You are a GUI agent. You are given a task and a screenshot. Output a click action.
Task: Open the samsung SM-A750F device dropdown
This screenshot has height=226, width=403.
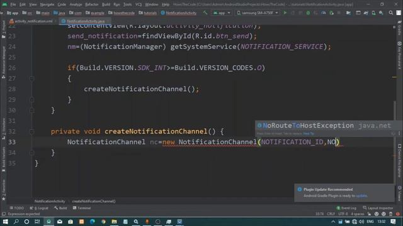pyautogui.click(x=258, y=13)
